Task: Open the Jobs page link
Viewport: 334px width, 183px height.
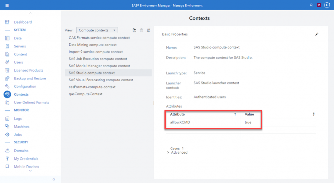Action: coord(18,135)
